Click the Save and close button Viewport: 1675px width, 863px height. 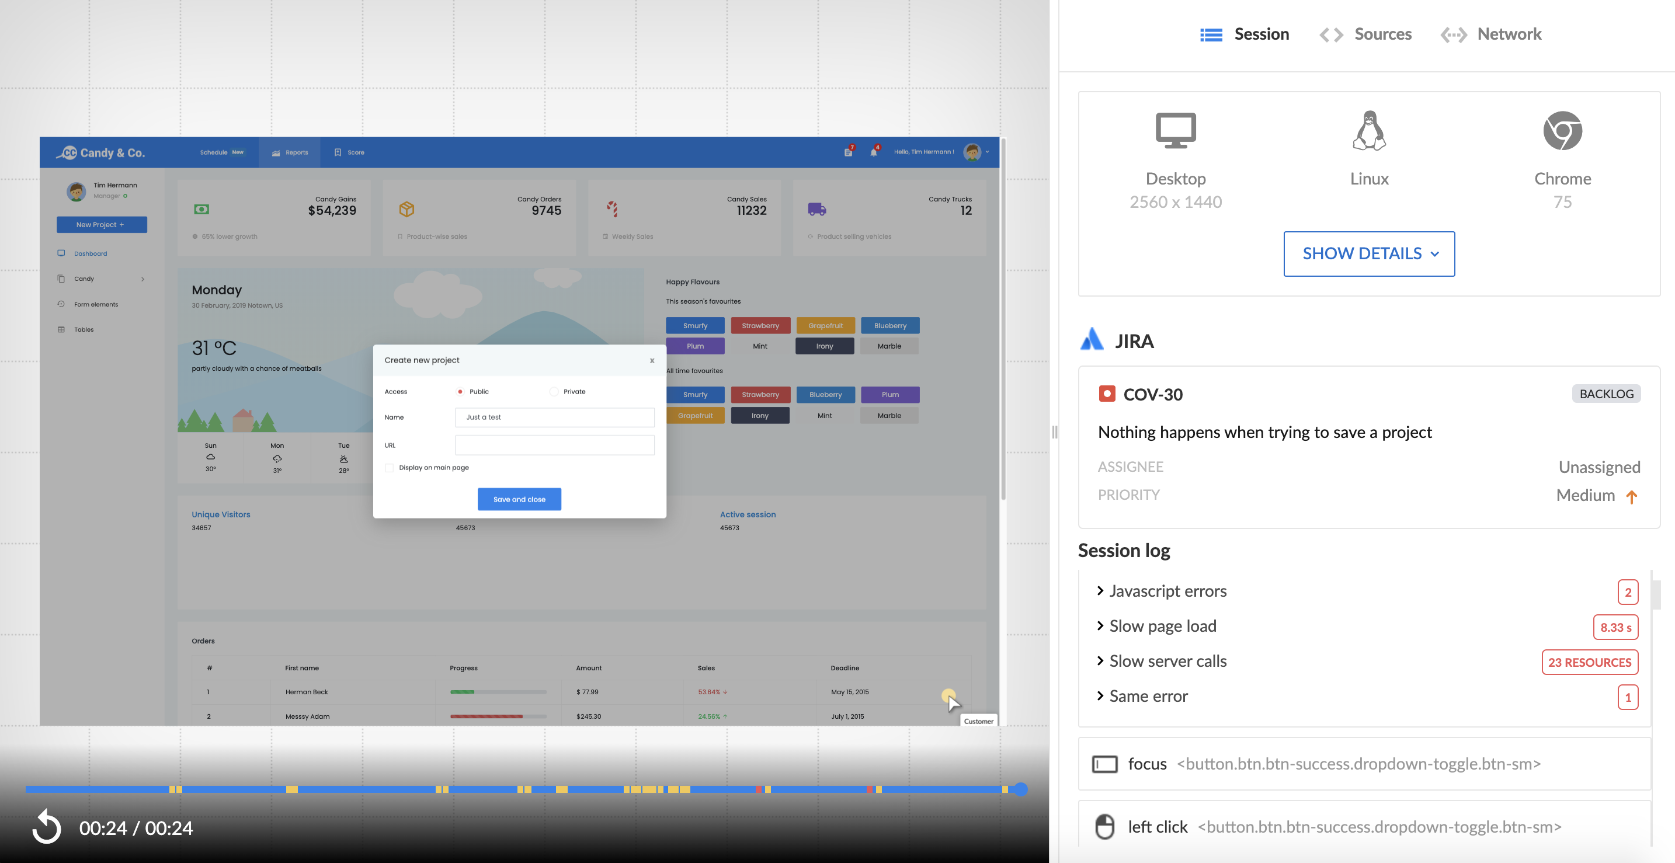[519, 499]
